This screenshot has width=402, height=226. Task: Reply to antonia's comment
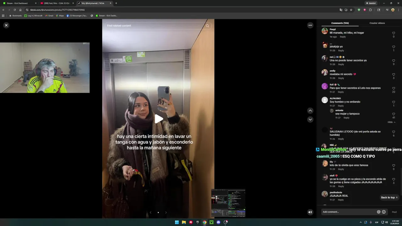(346, 118)
